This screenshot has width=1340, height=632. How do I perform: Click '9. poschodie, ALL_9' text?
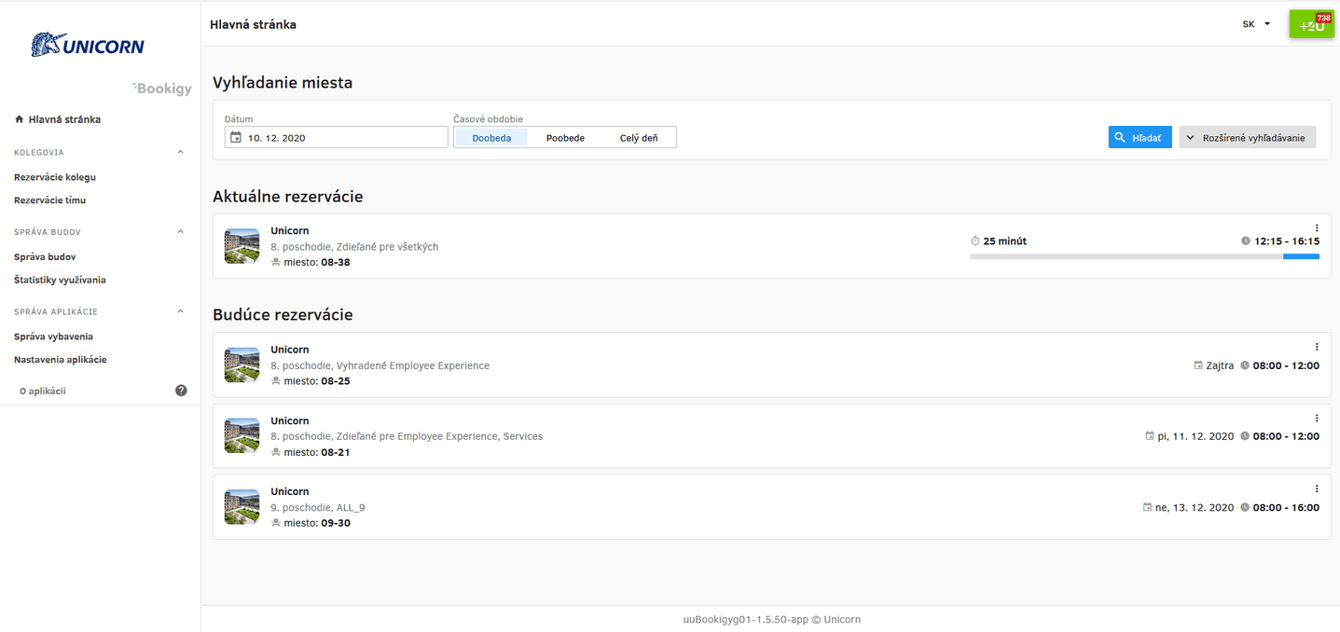(318, 507)
